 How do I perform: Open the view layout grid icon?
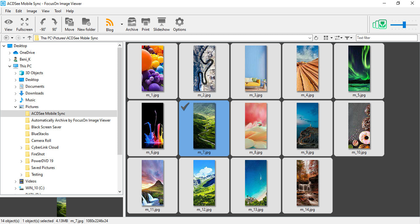click(326, 38)
